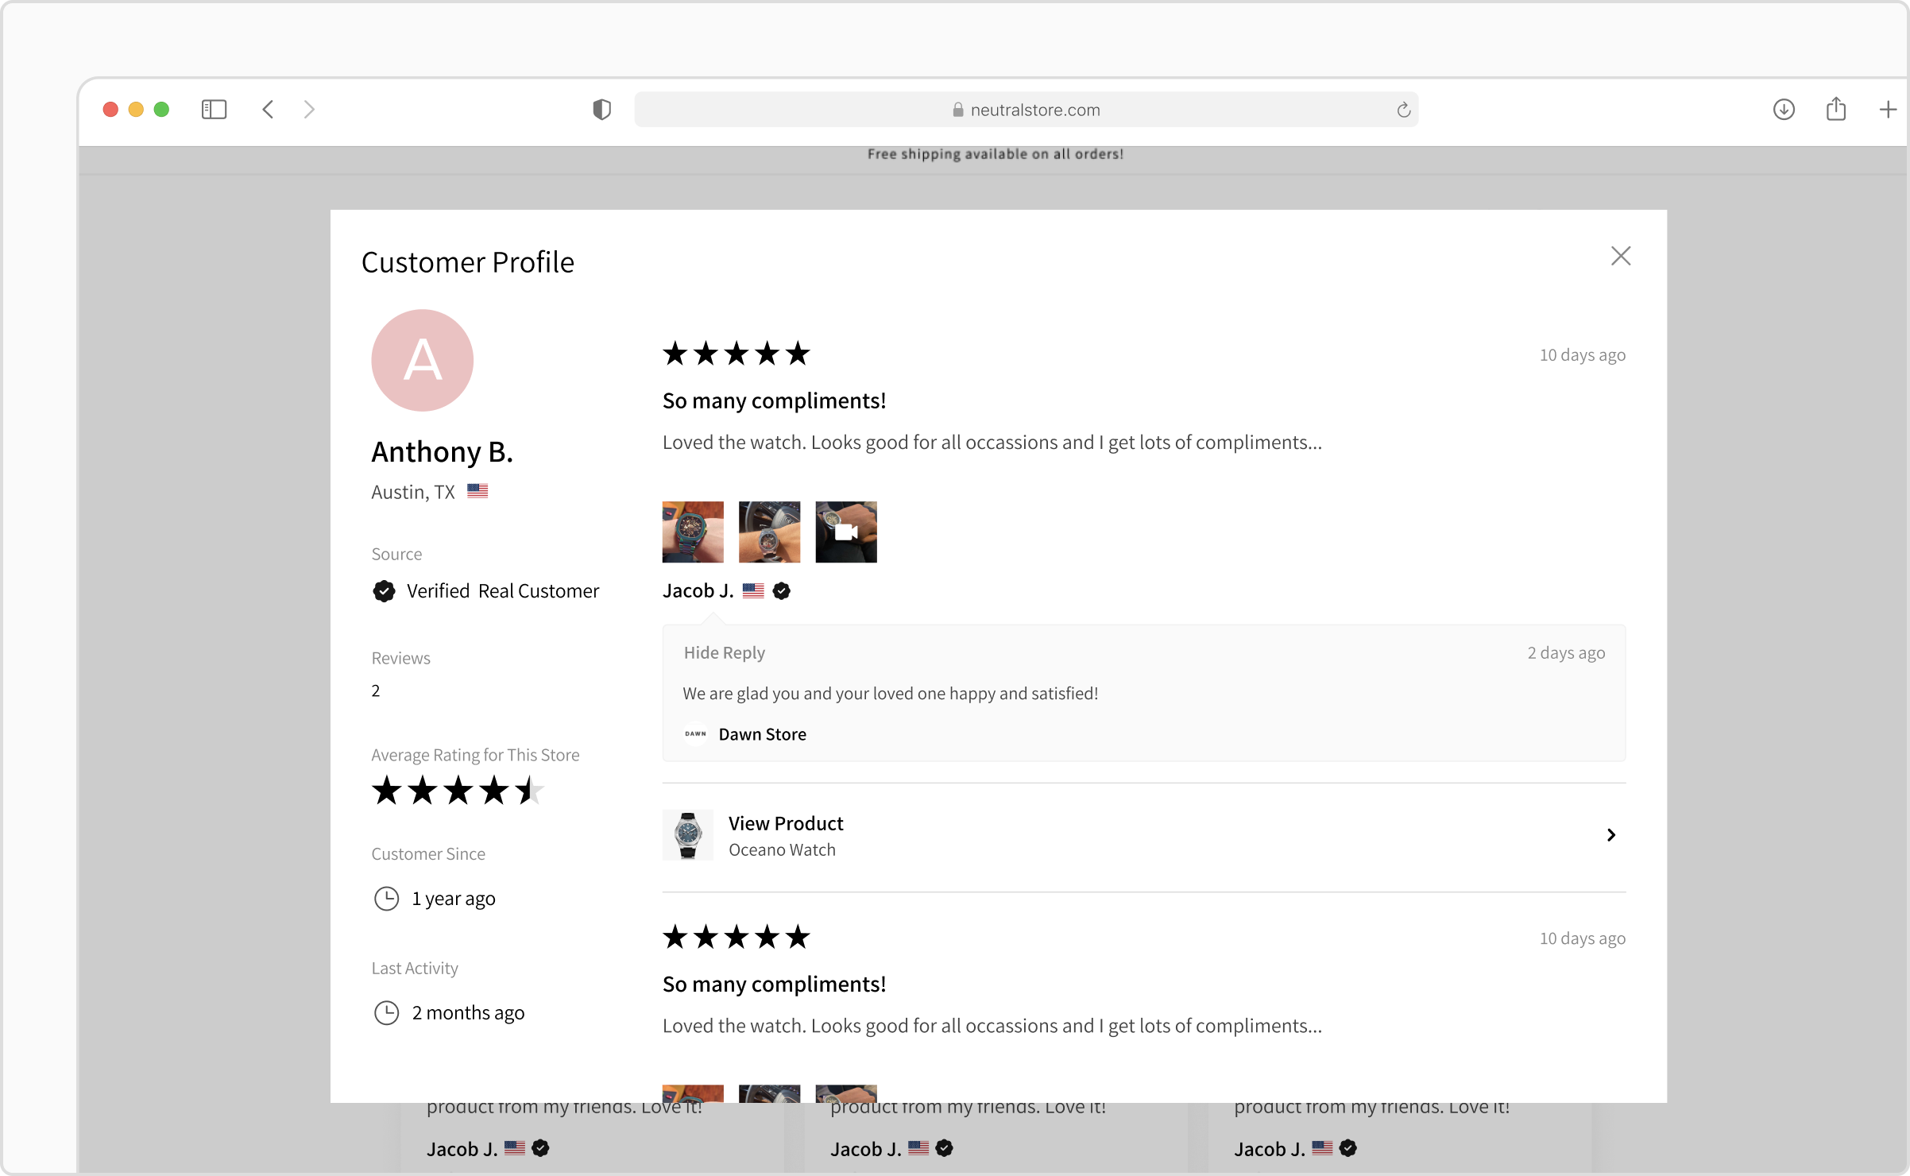This screenshot has width=1910, height=1176.
Task: Reload the neutralstore.com page
Action: [1403, 110]
